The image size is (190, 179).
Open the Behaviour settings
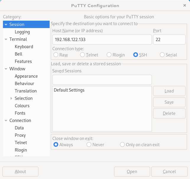[26, 84]
